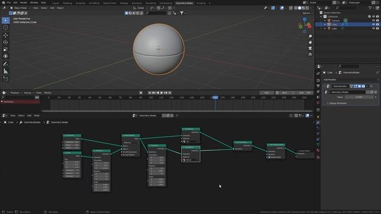Toggle Collection visibility eye in the outliner
Image resolution: width=381 pixels, height=214 pixels.
pos(373,17)
